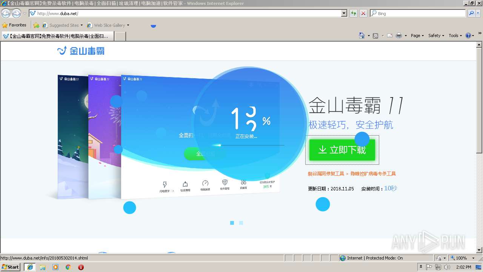Image resolution: width=483 pixels, height=272 pixels.
Task: Open the 裂谷漏洞修复工具 link
Action: pyautogui.click(x=326, y=174)
